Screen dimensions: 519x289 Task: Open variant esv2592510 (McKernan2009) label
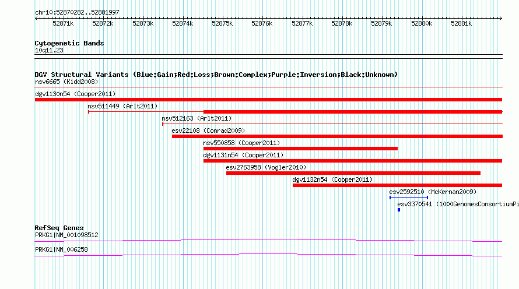(x=433, y=192)
